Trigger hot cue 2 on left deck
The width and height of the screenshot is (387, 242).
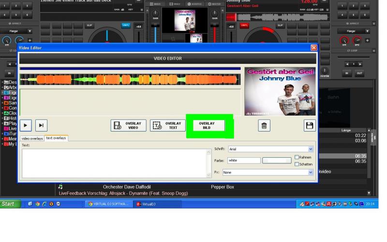click(x=16, y=6)
